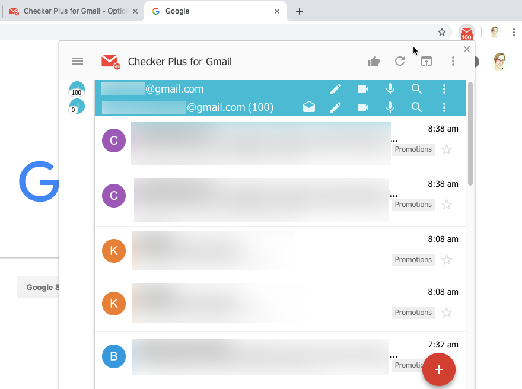Viewport: 522px width, 389px height.
Task: Click the user profile avatar in the popup
Action: 500,61
